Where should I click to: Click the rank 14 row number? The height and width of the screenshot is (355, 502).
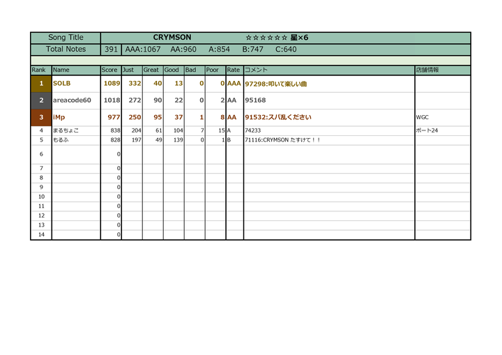(41, 234)
